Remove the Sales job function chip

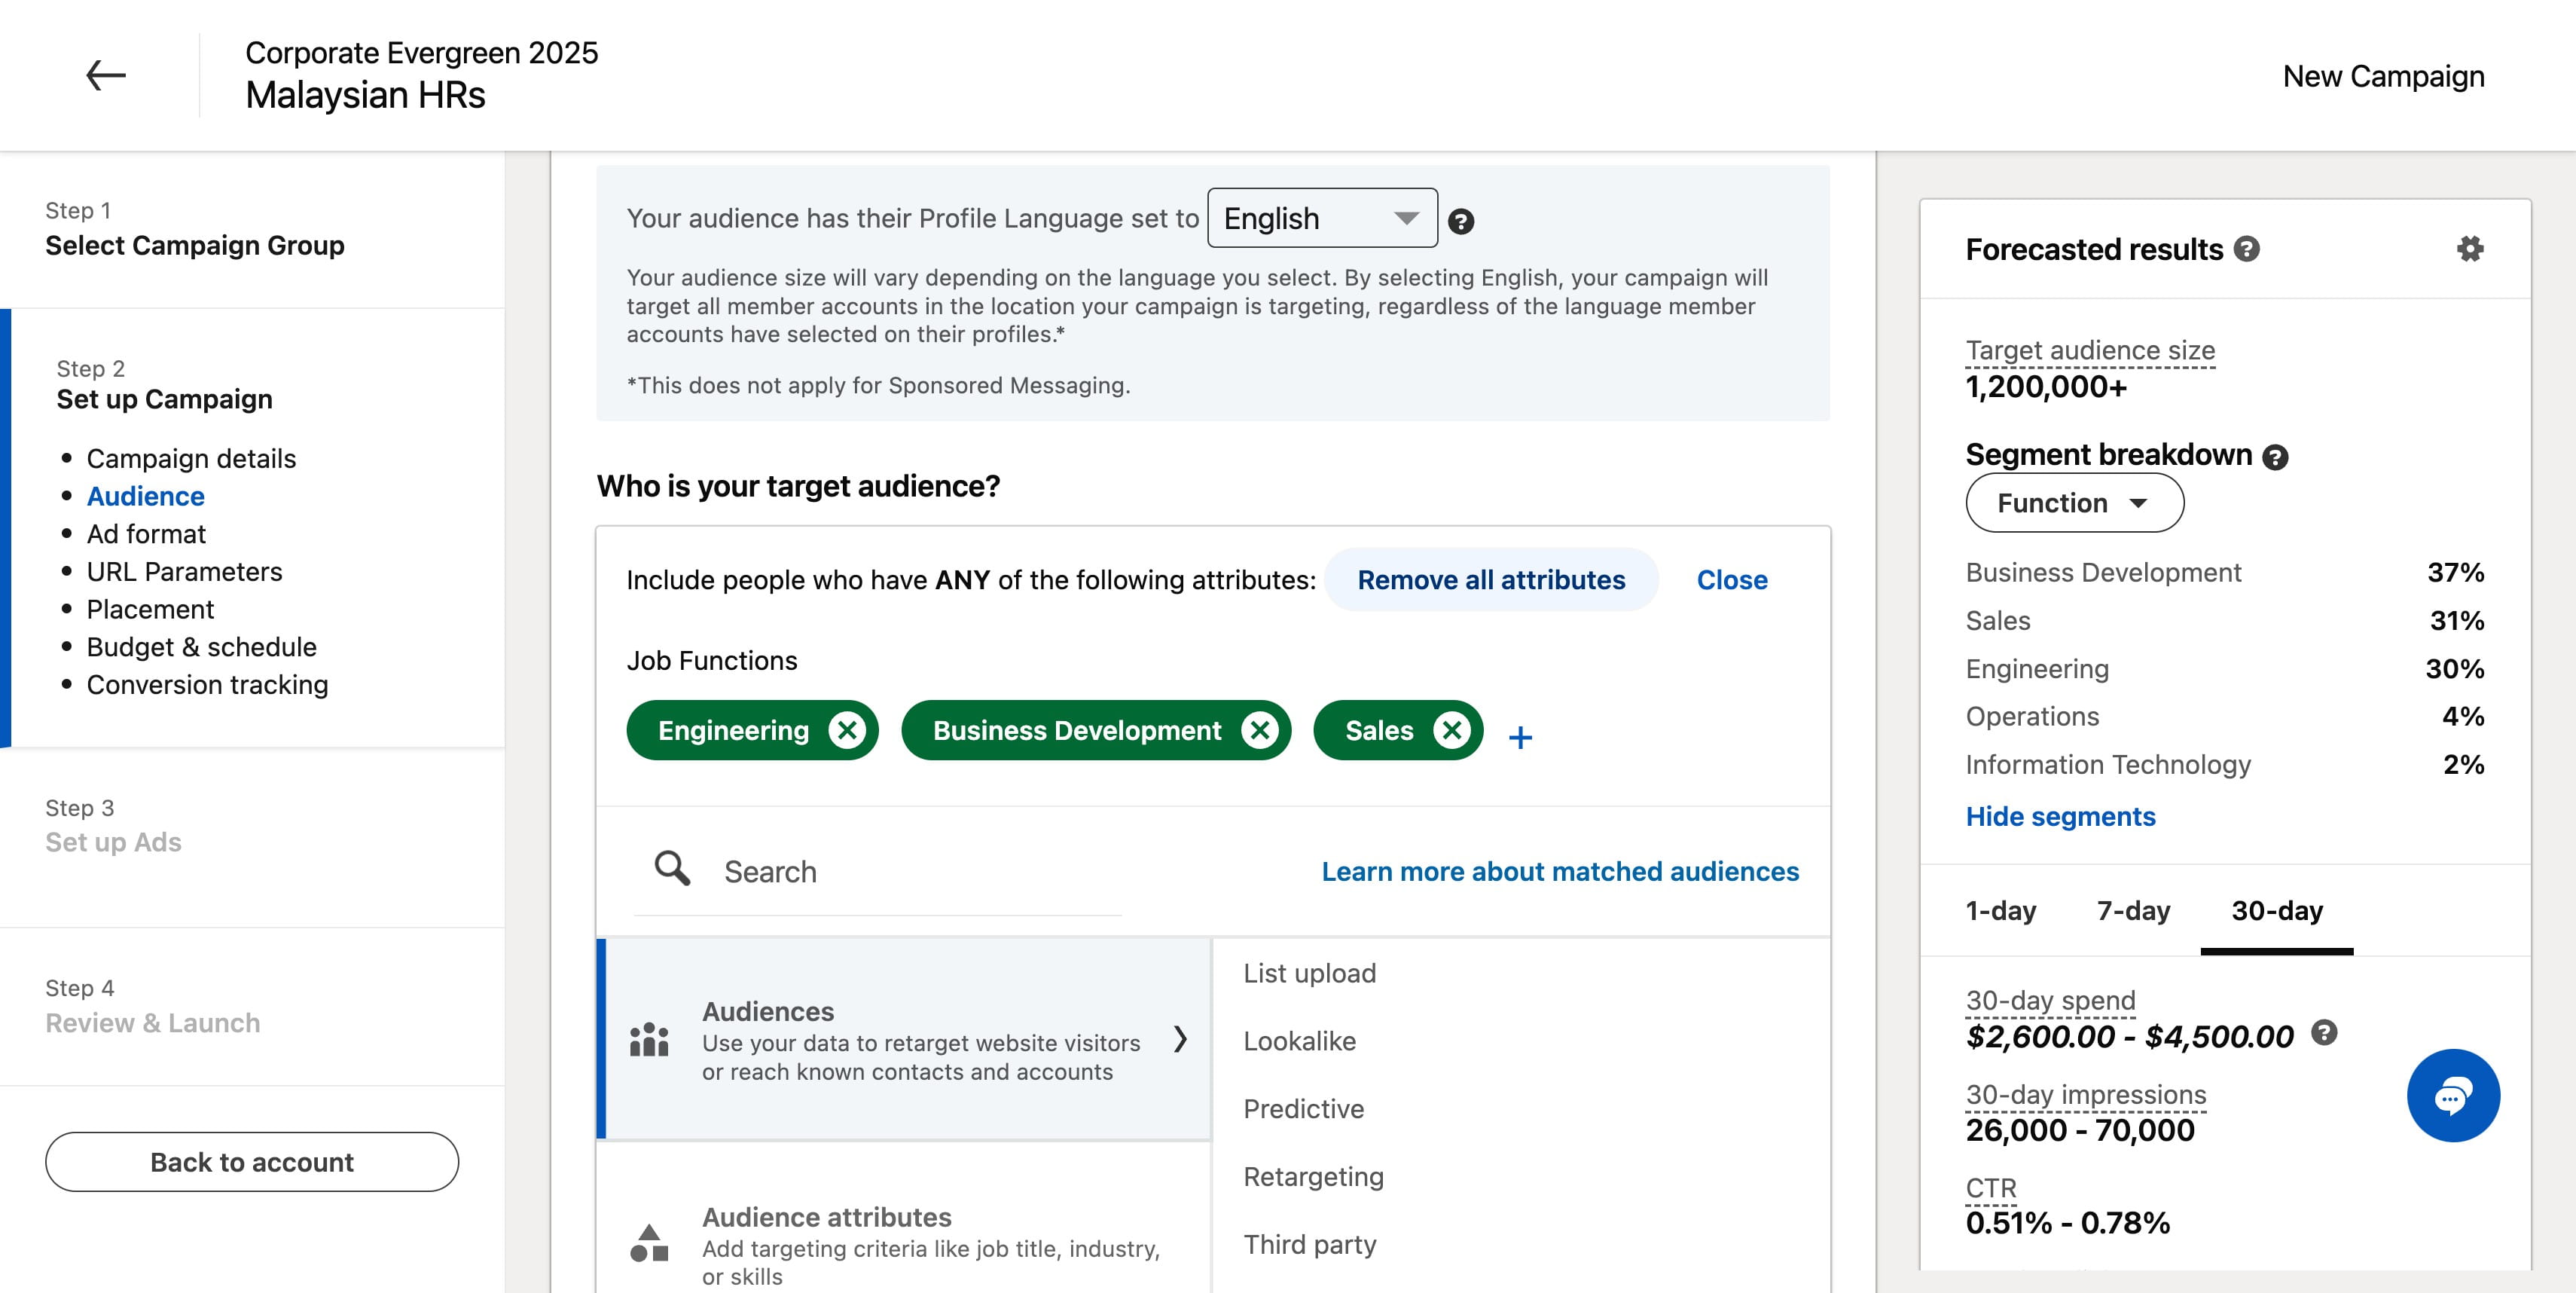(x=1452, y=730)
